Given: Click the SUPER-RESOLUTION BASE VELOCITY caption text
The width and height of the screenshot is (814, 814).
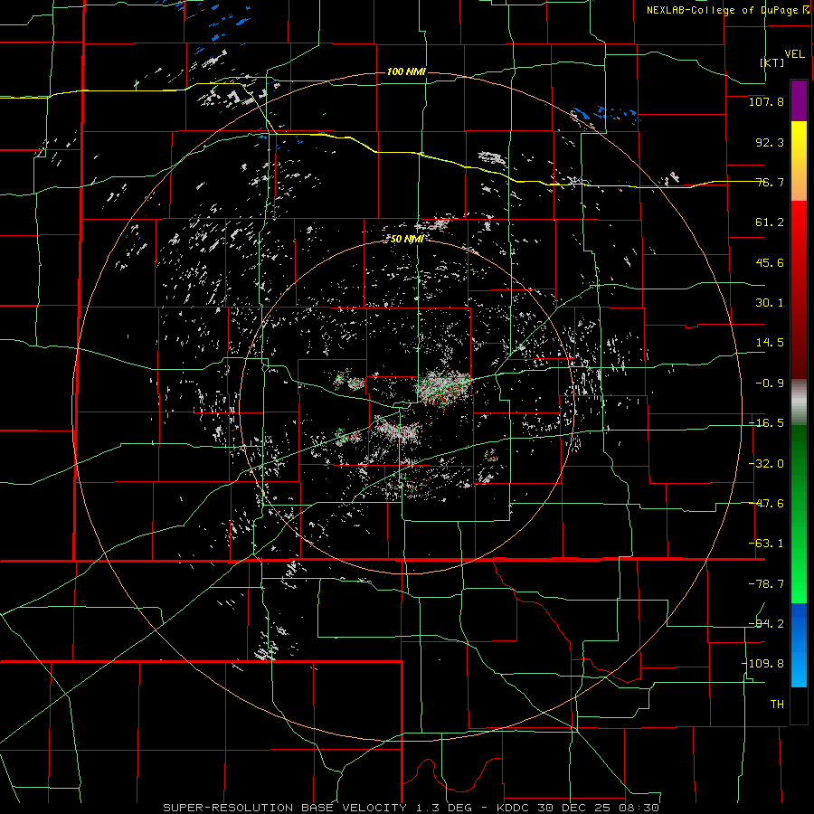Looking at the screenshot, I should pyautogui.click(x=285, y=808).
